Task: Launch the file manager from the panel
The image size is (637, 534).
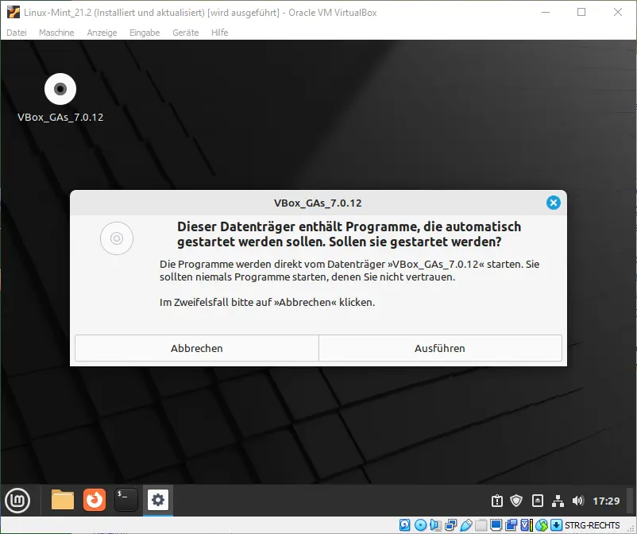Action: (x=63, y=500)
